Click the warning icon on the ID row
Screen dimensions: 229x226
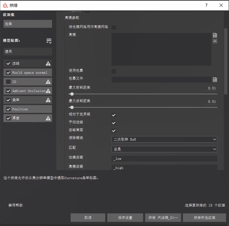coord(48,82)
